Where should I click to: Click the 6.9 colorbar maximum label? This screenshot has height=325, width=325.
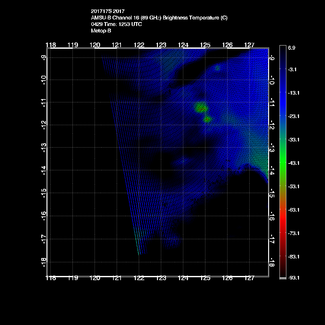pos(292,48)
